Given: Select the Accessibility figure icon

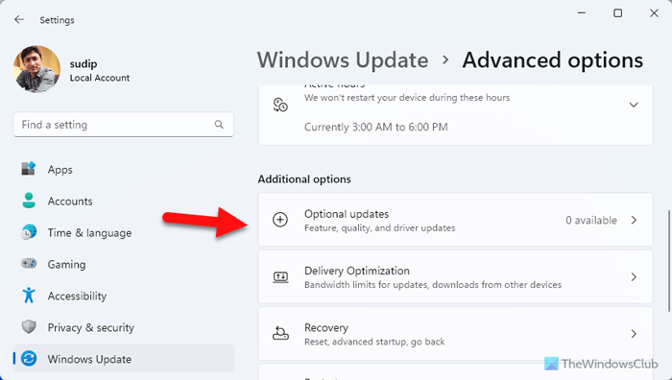Looking at the screenshot, I should click(29, 296).
